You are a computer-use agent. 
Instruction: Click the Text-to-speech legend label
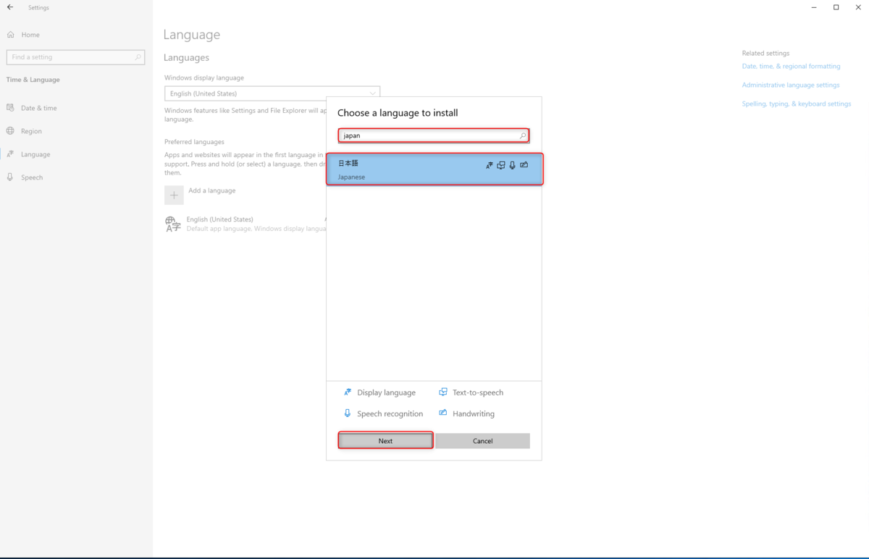(x=478, y=392)
